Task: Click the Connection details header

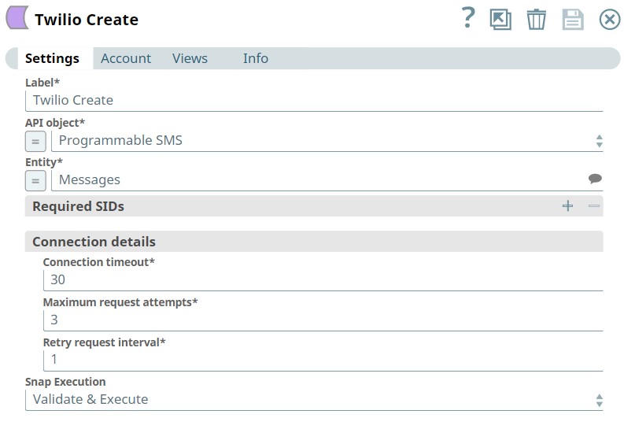Action: tap(314, 242)
